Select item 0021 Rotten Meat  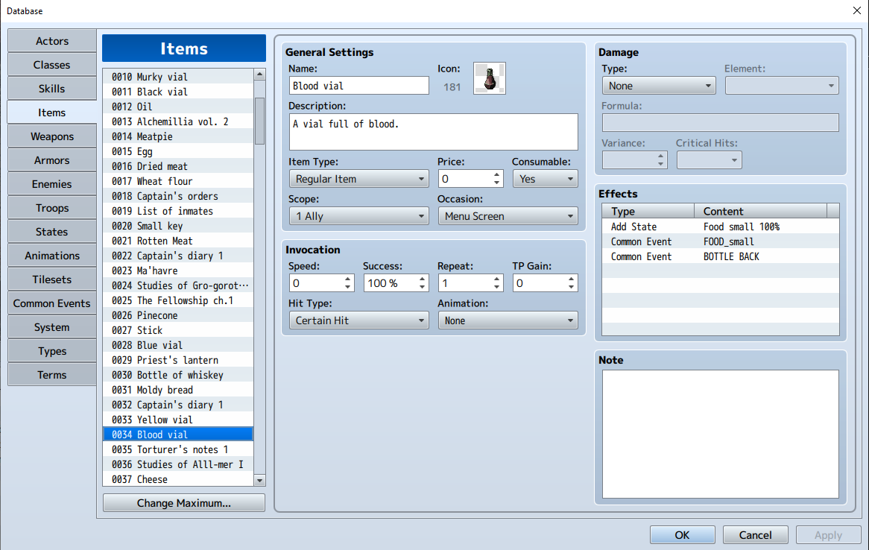(x=178, y=241)
